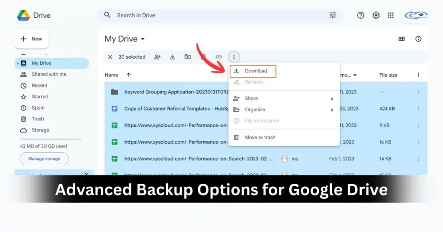Select the Keyword Grouping Application folder row
443x232 pixels.
click(x=266, y=92)
